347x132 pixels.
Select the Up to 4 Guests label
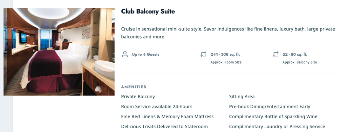coord(146,54)
